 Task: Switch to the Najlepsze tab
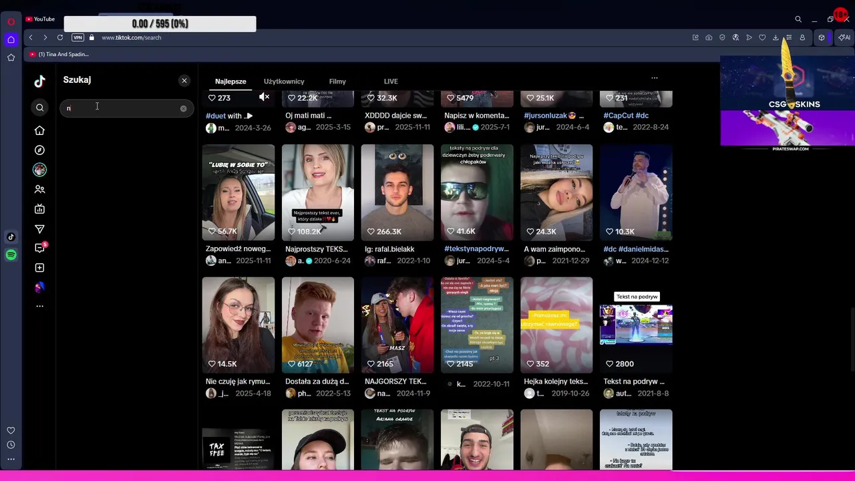click(230, 82)
